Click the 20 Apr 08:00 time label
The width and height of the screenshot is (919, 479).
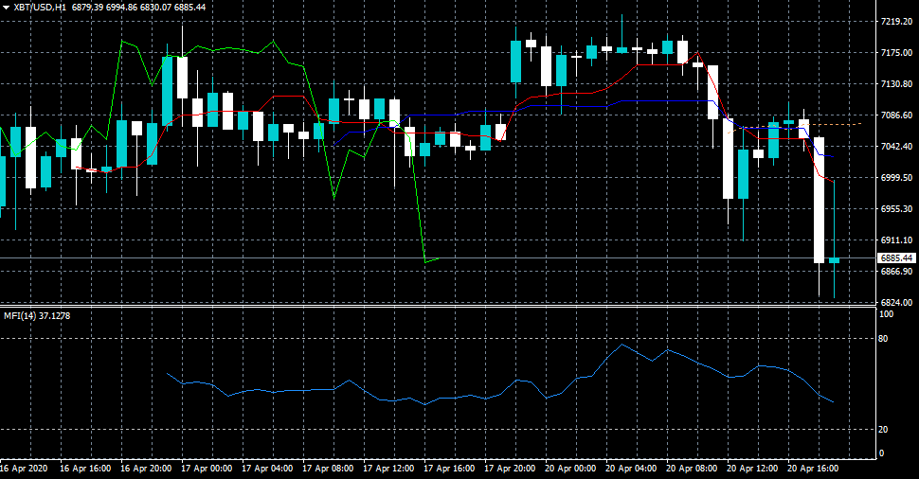(x=693, y=468)
